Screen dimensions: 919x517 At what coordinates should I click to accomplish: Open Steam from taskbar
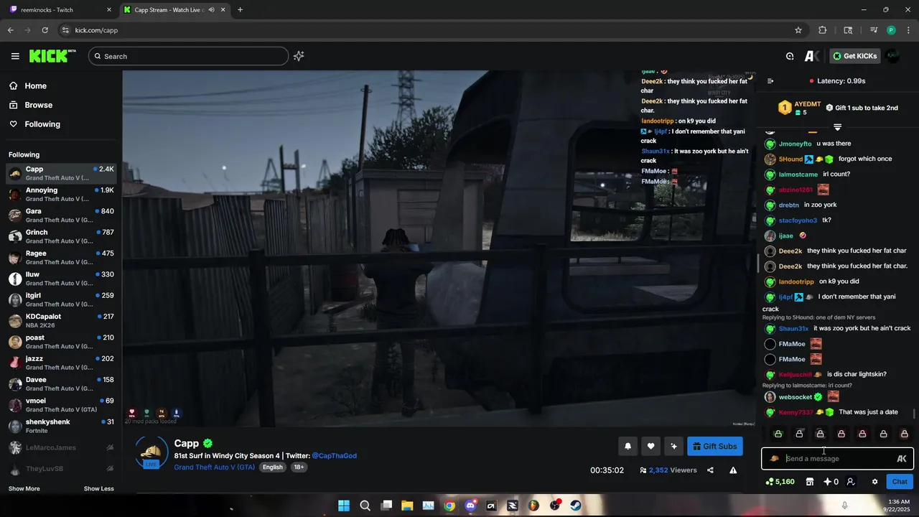pyautogui.click(x=576, y=506)
